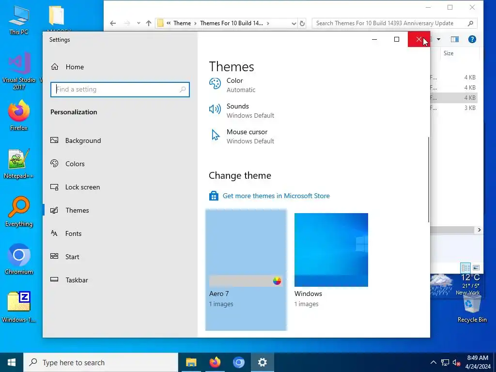Select Themes in the Settings sidebar
The image size is (496, 372).
tap(70, 210)
